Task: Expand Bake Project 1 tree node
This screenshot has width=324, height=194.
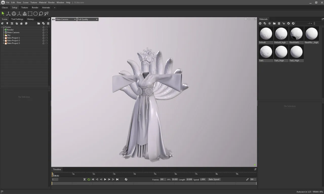Action: tap(4, 38)
